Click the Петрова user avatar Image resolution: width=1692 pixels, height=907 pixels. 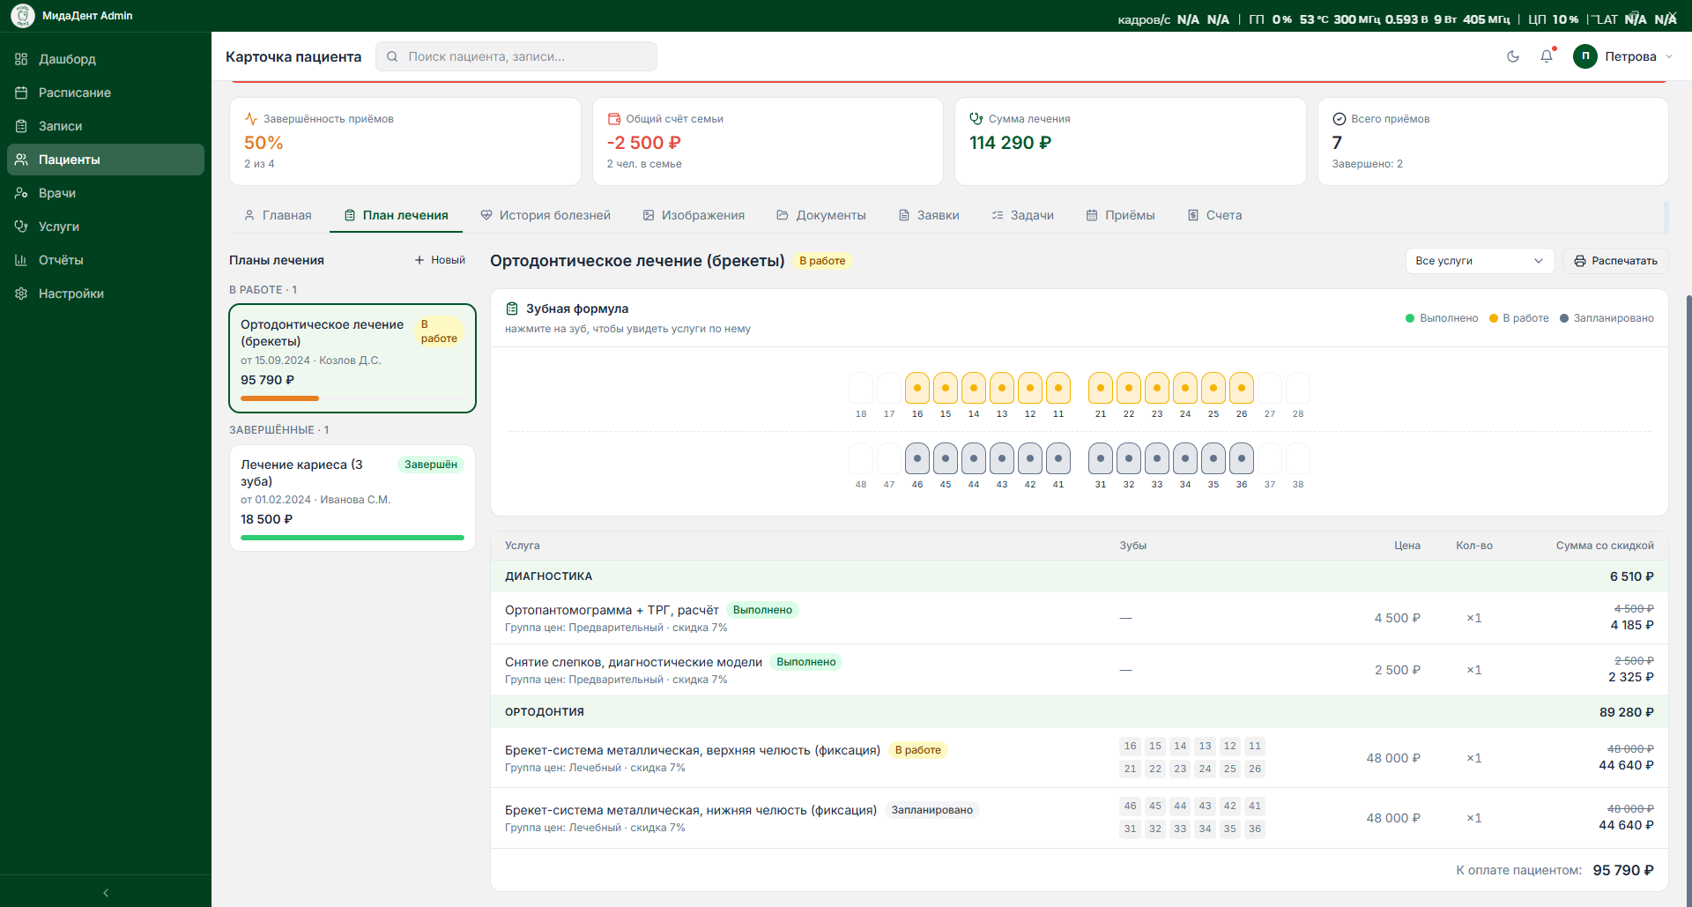pyautogui.click(x=1585, y=56)
